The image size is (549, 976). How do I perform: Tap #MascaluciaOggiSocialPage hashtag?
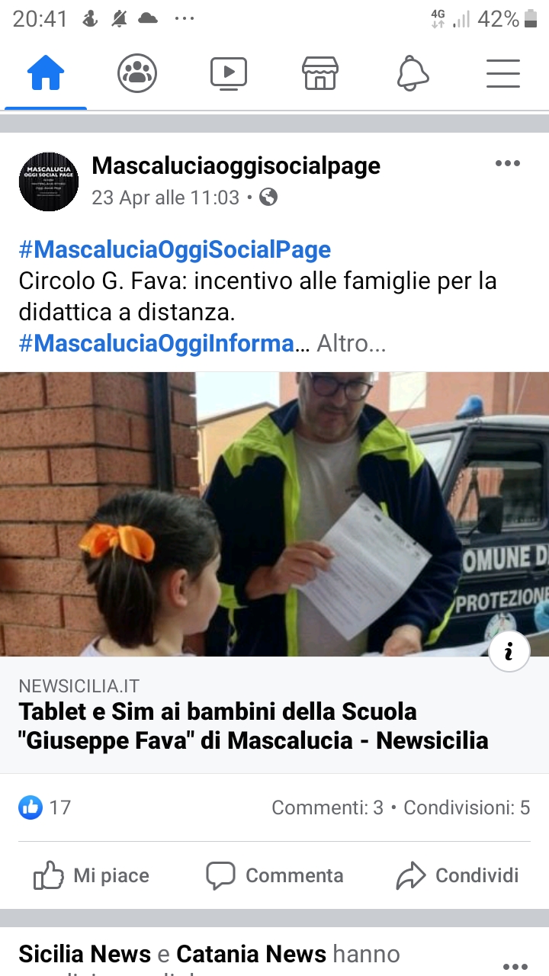[x=175, y=249]
